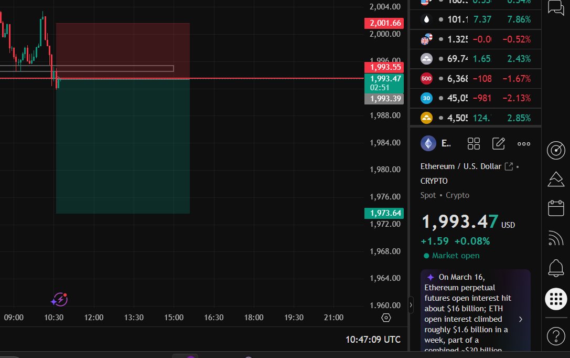Image resolution: width=570 pixels, height=358 pixels.
Task: Click the 2.43% change in silver row
Action: tap(519, 59)
